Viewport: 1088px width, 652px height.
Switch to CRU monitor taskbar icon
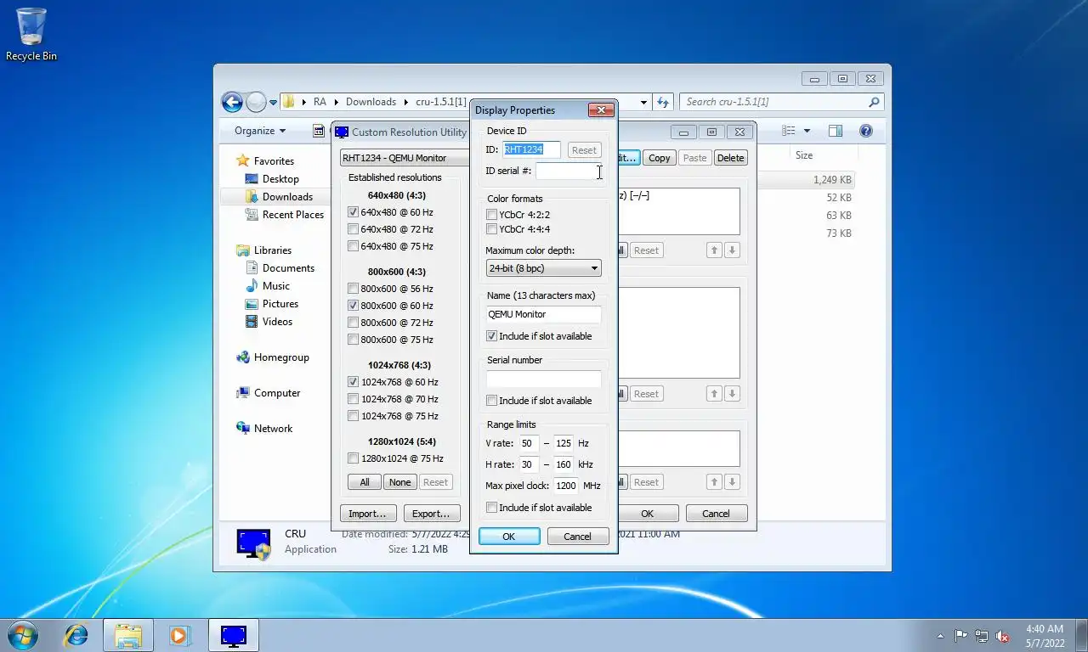coord(233,635)
